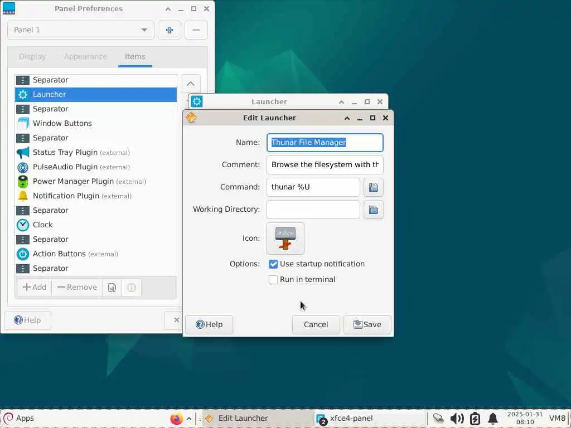This screenshot has width=571, height=428.
Task: Click the Window Buttons icon in list
Action: click(x=22, y=123)
